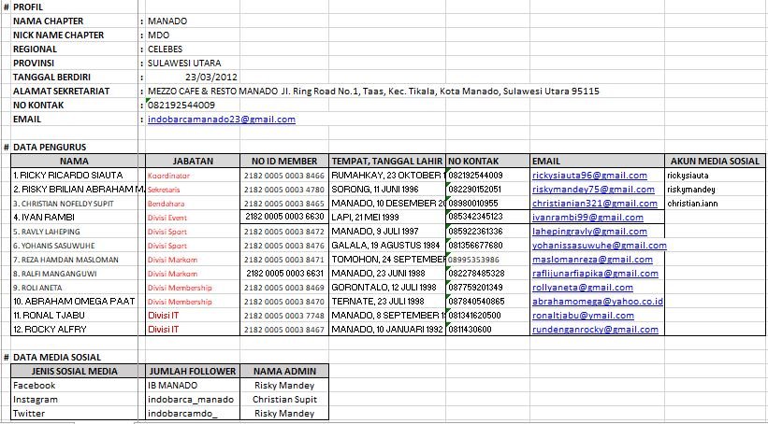
Task: Select the JABATAN column header
Action: pyautogui.click(x=193, y=162)
